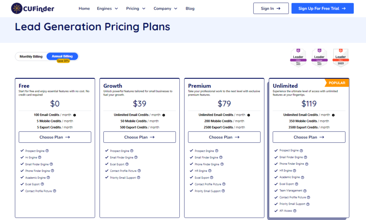Image resolution: width=366 pixels, height=220 pixels.
Task: Click help icon next to Unlimited API Access
Action: [x=295, y=211]
